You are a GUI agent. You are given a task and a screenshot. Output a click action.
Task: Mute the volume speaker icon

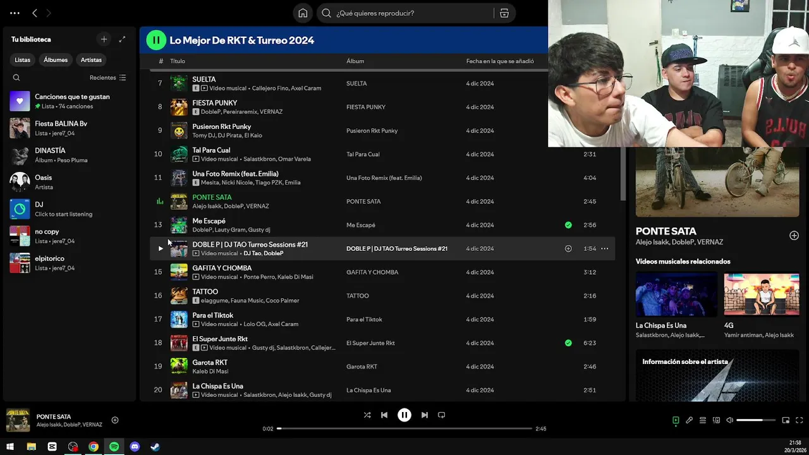coord(730,420)
